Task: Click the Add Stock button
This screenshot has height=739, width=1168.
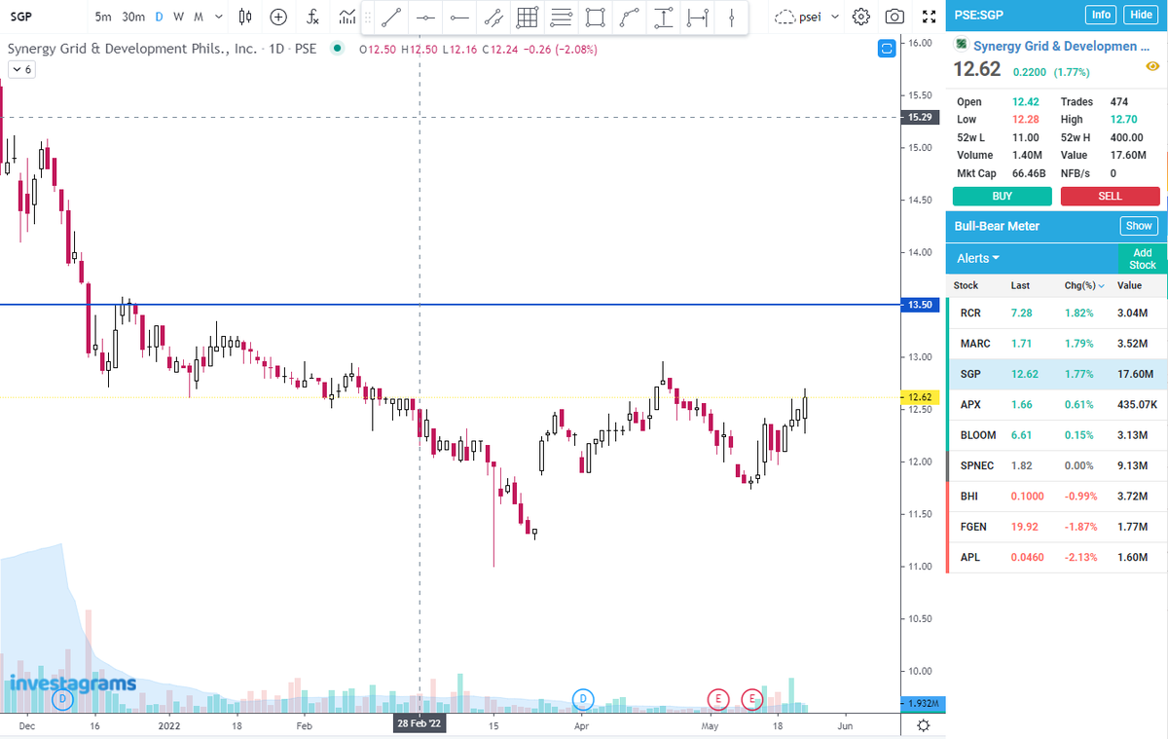Action: (x=1143, y=259)
